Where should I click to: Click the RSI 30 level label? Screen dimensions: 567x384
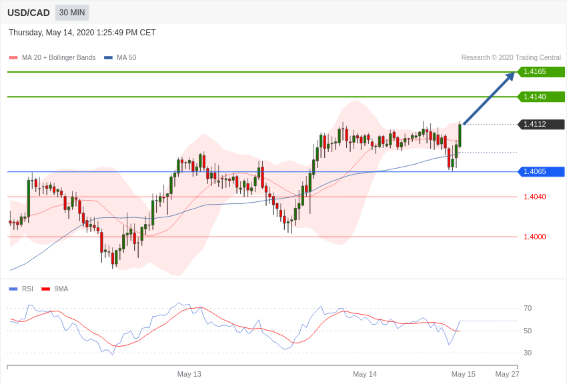click(x=528, y=353)
